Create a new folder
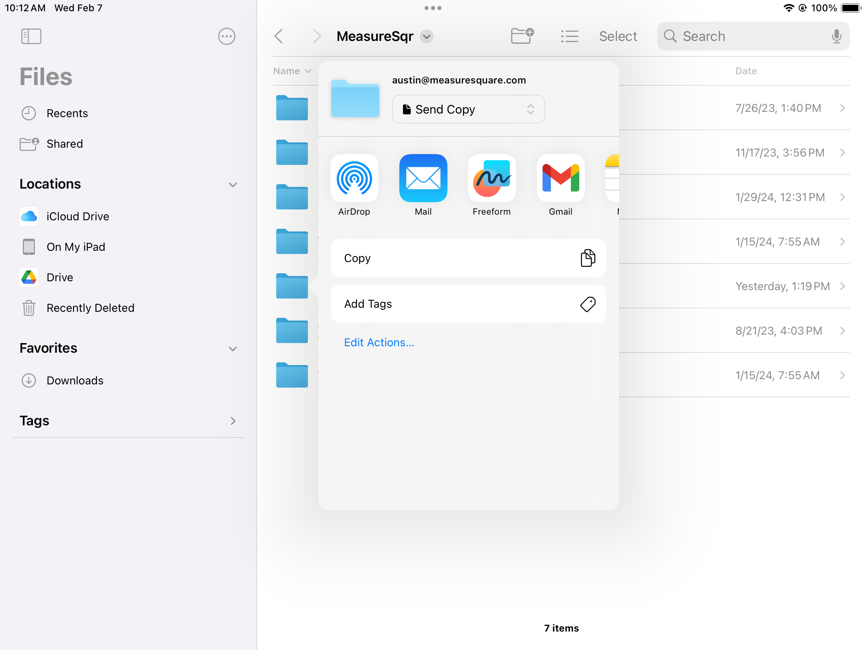Viewport: 866px width, 650px height. (522, 36)
